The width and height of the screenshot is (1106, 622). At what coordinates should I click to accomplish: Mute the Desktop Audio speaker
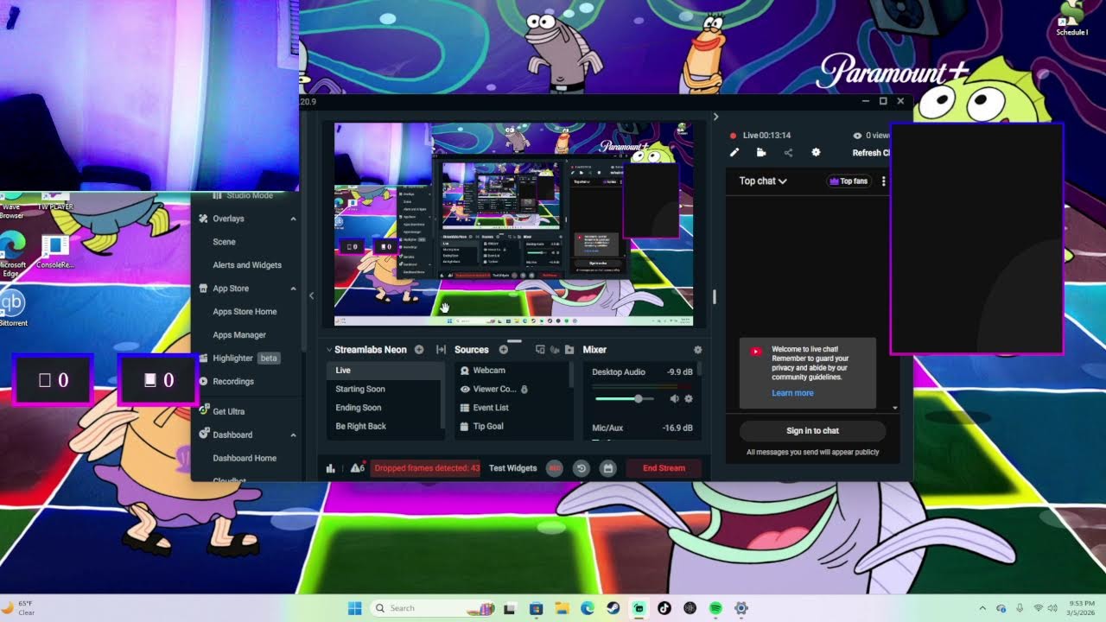click(674, 398)
